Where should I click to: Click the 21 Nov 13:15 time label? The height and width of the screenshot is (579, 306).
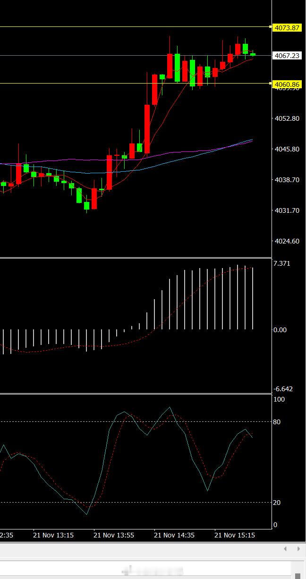[x=53, y=535]
